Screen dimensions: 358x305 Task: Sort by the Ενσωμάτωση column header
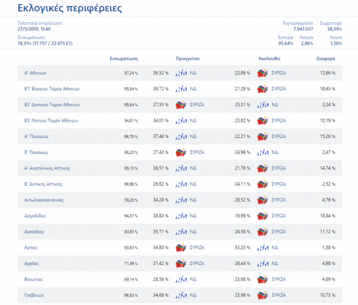(124, 59)
